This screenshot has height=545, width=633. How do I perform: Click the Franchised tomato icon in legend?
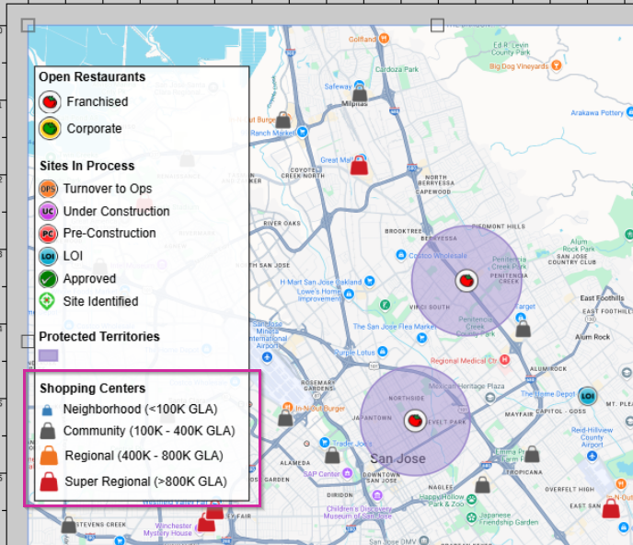50,102
